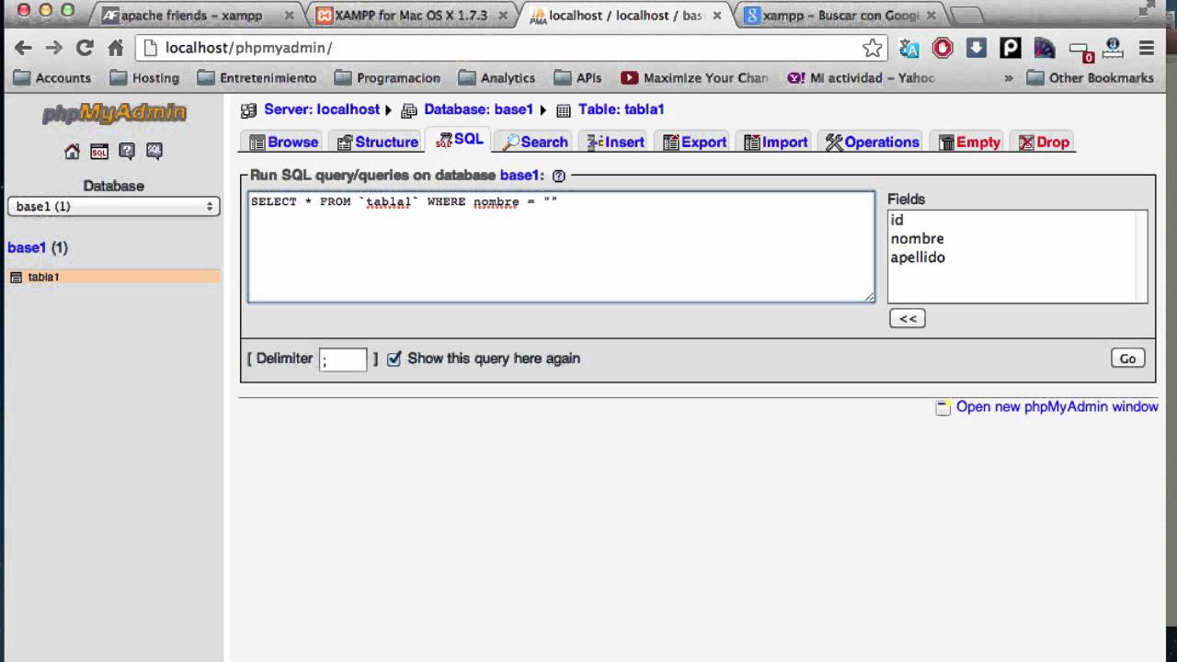Click the Open new window icon
The height and width of the screenshot is (662, 1177).
tap(943, 407)
